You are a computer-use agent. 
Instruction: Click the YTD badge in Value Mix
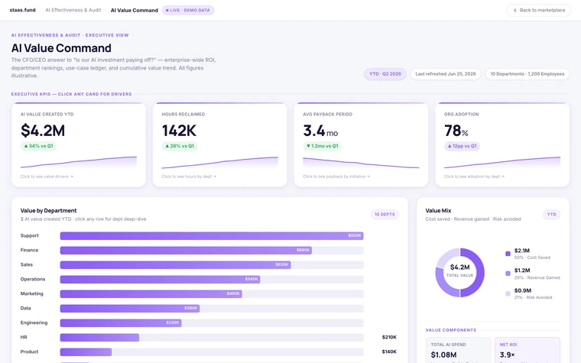pos(551,215)
